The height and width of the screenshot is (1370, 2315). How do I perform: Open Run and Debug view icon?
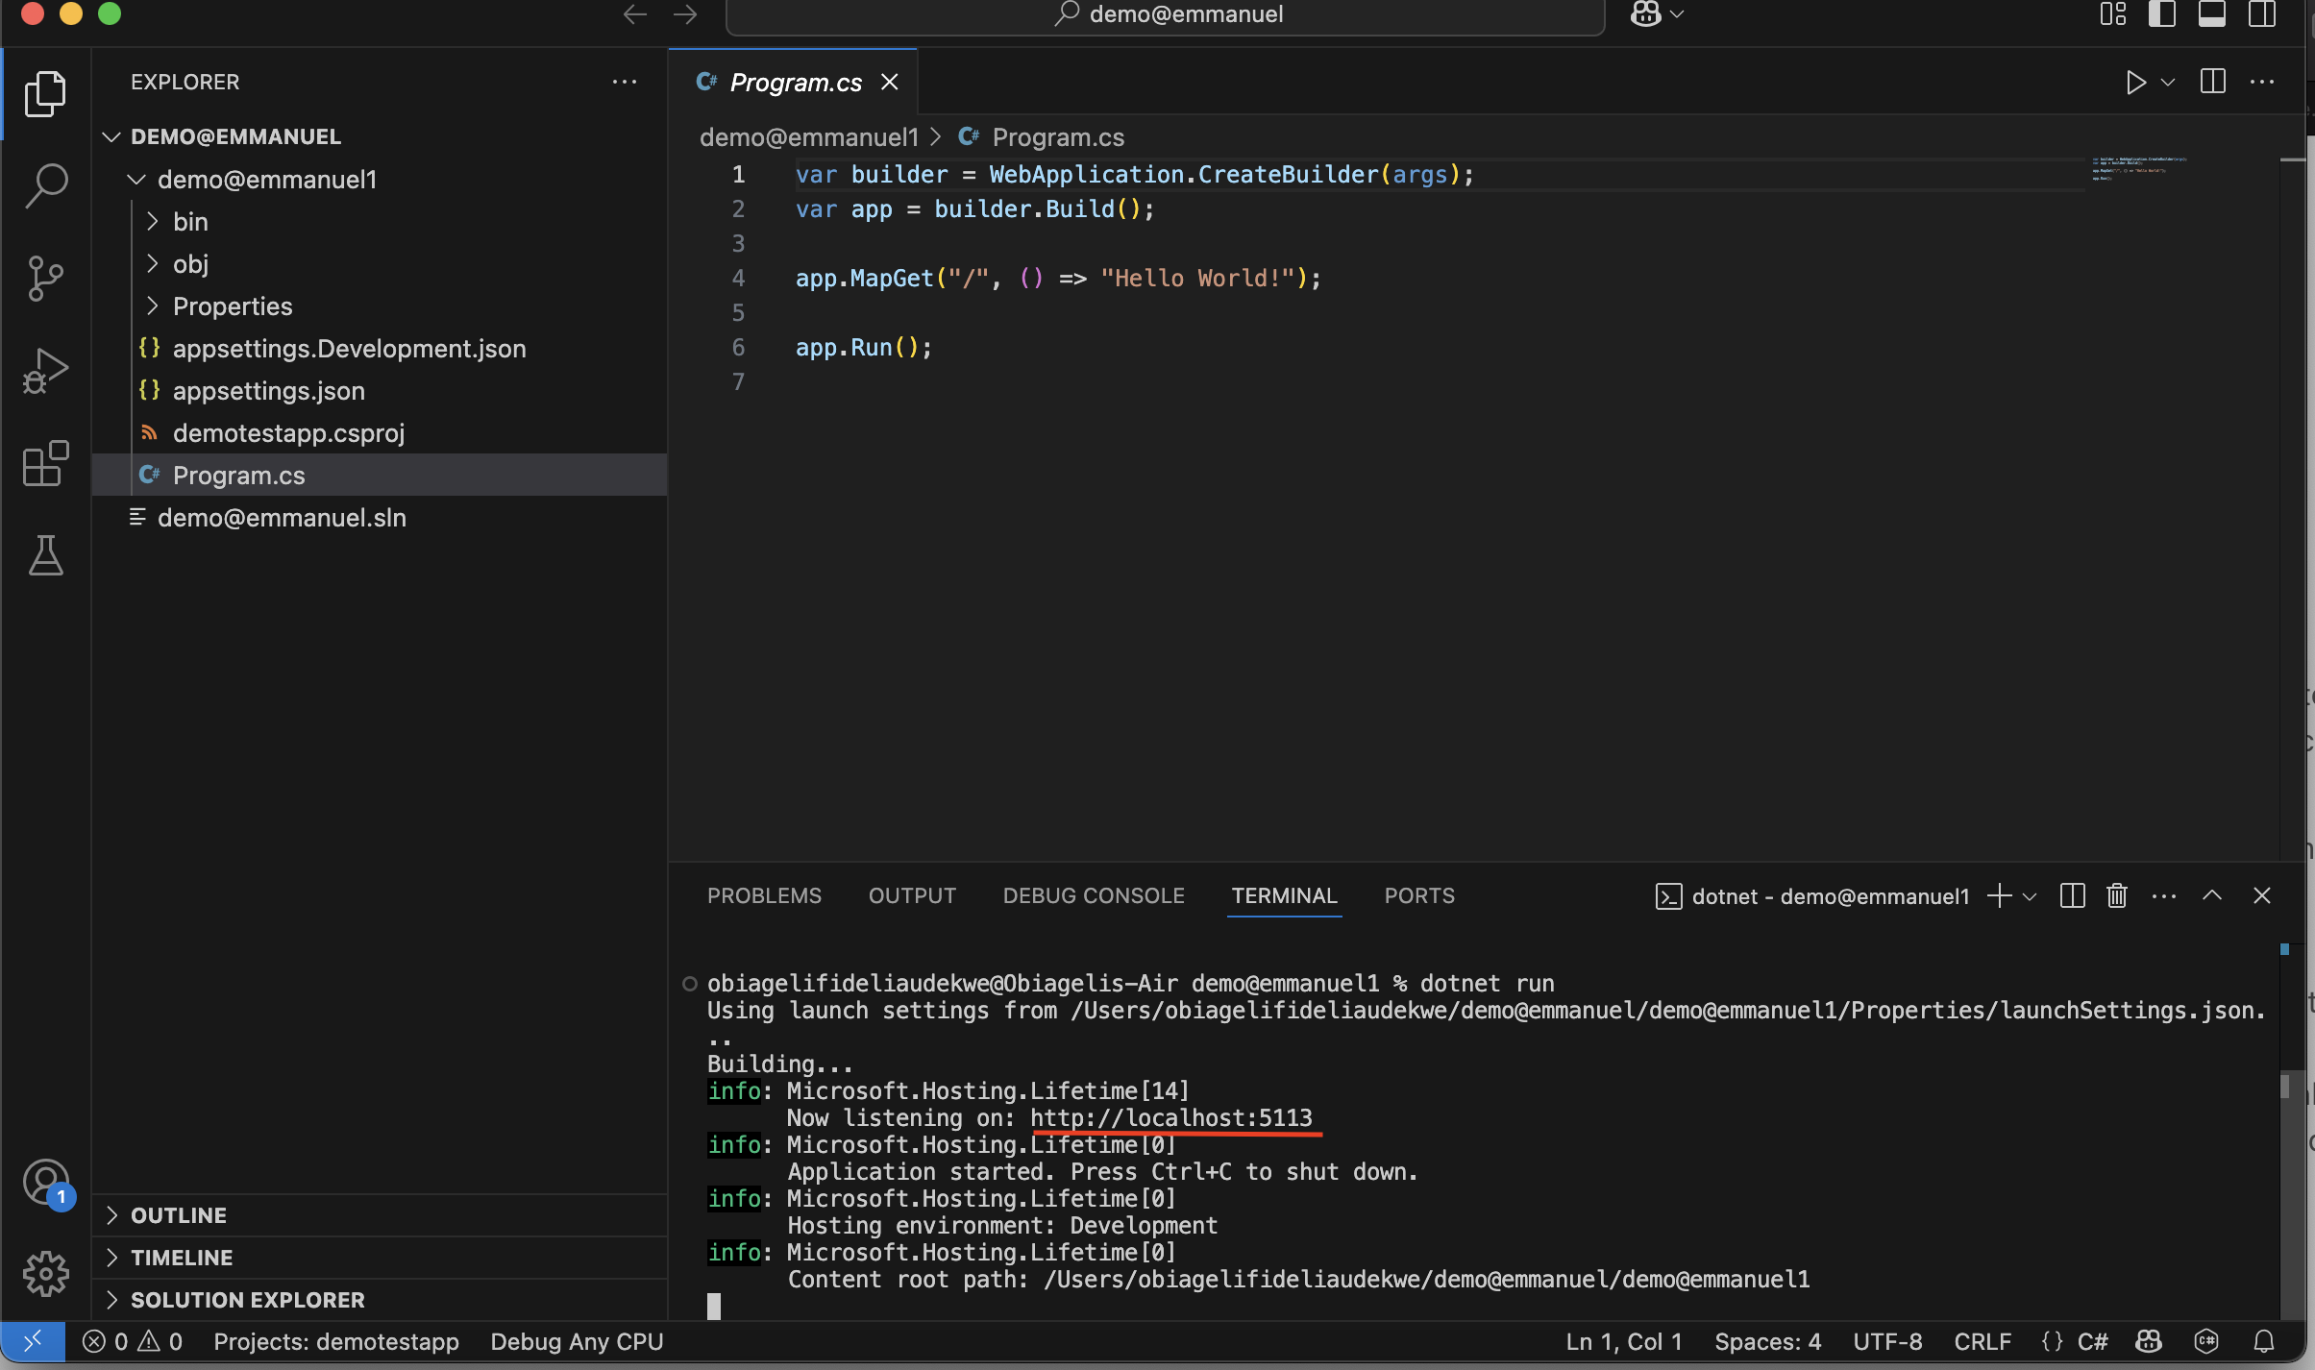point(45,370)
